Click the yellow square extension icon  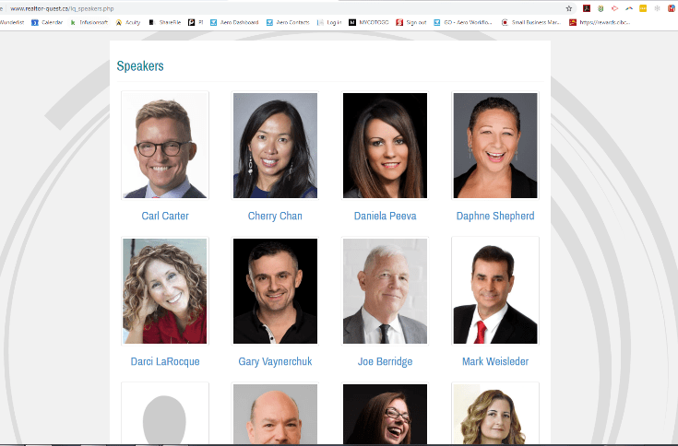coord(643,8)
